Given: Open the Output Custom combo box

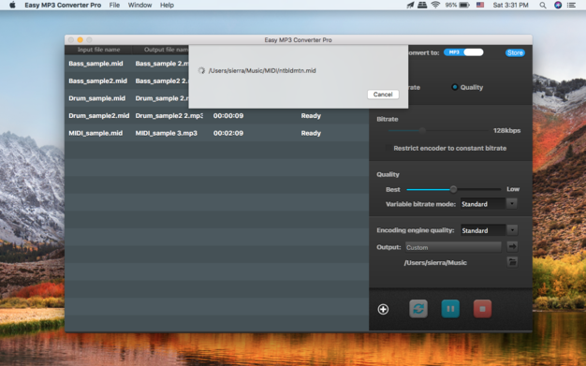Looking at the screenshot, I should [453, 247].
